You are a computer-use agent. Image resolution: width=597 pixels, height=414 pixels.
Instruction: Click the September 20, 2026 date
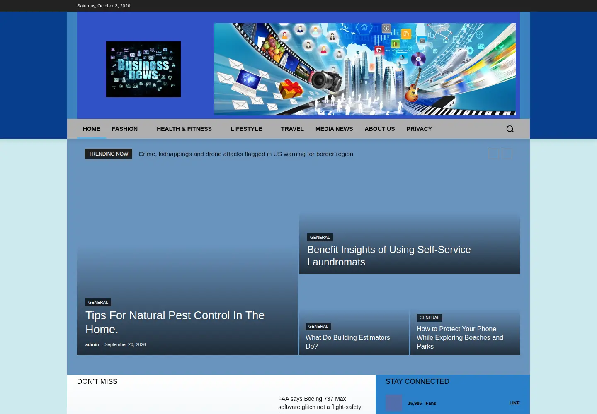pyautogui.click(x=125, y=344)
